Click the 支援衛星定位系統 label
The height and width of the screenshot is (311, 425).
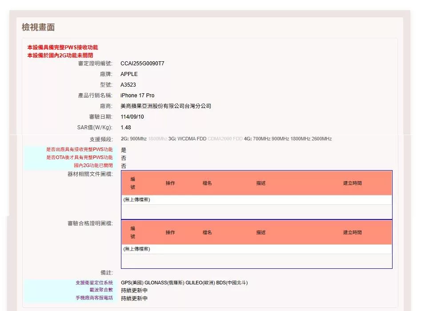coord(94,283)
